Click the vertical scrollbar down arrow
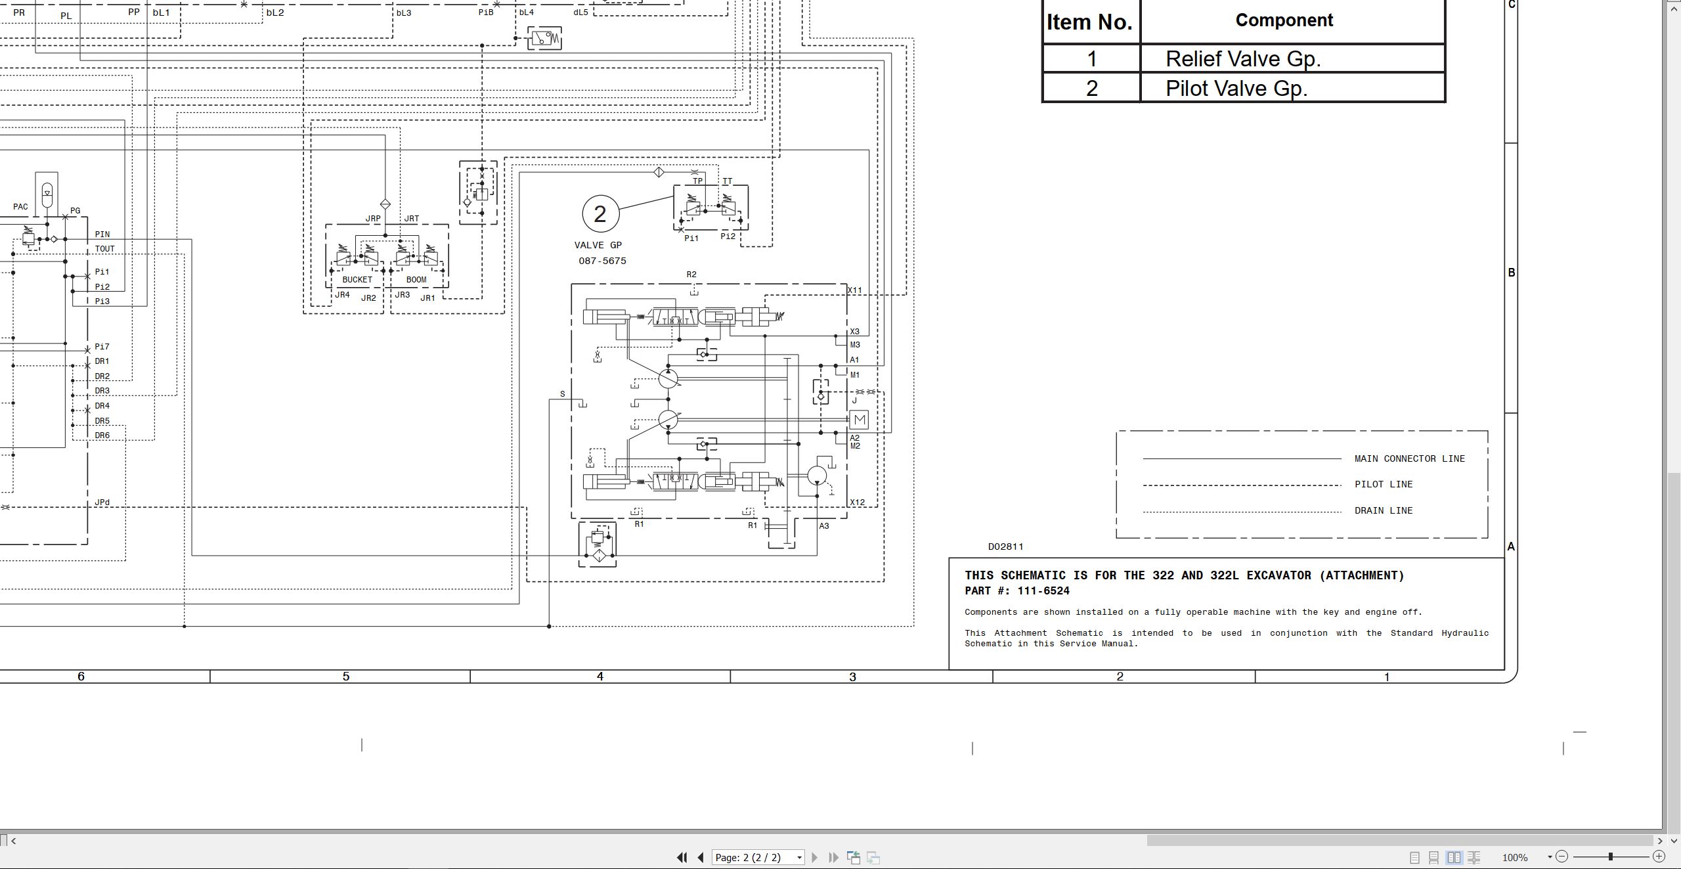 (x=1674, y=840)
